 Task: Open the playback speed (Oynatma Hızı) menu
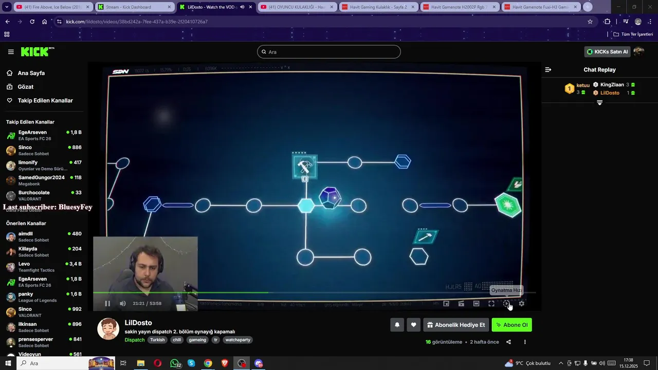click(506, 304)
